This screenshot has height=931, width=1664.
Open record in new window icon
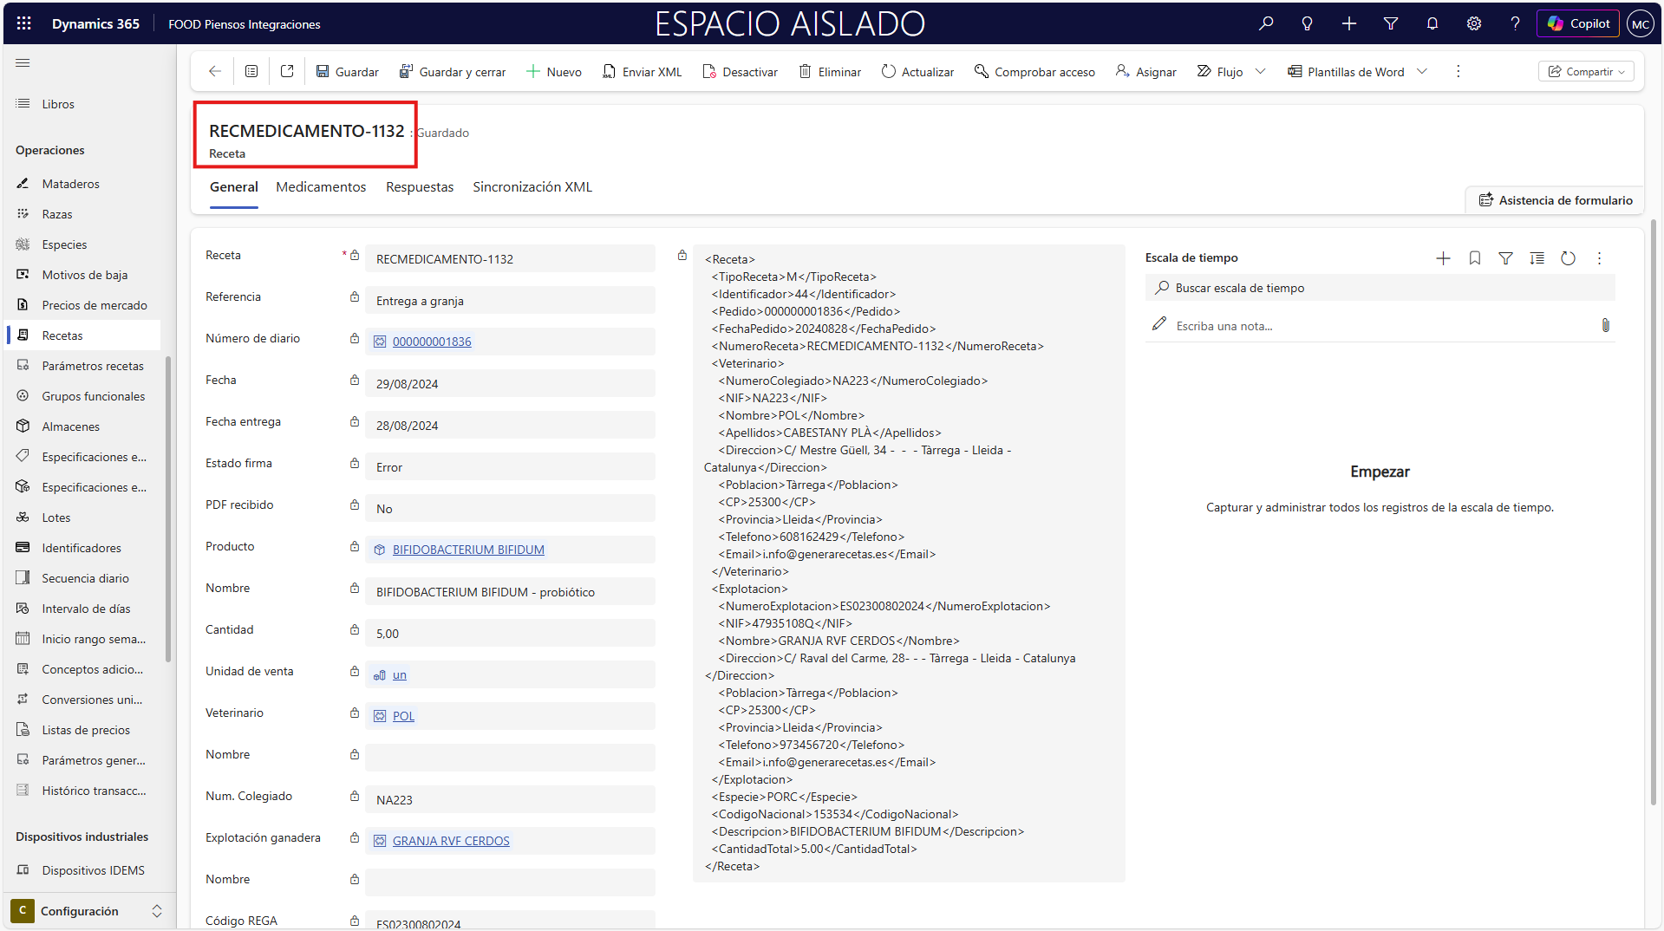point(287,72)
